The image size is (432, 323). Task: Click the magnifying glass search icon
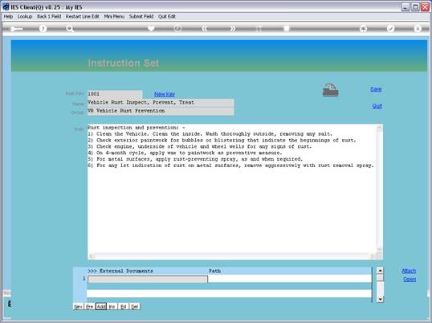pos(70,28)
